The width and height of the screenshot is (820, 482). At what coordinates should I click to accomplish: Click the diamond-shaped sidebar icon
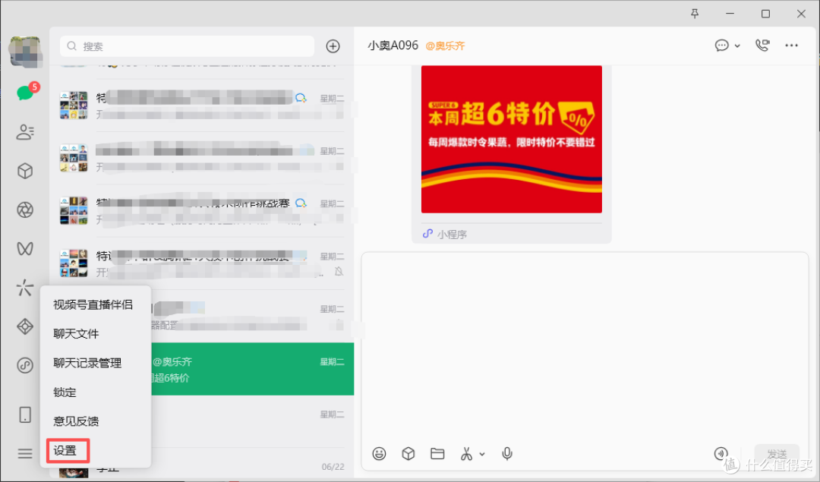click(25, 326)
